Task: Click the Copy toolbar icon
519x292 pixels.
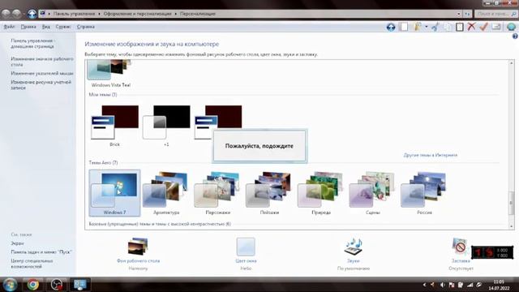Action: pyautogui.click(x=448, y=27)
